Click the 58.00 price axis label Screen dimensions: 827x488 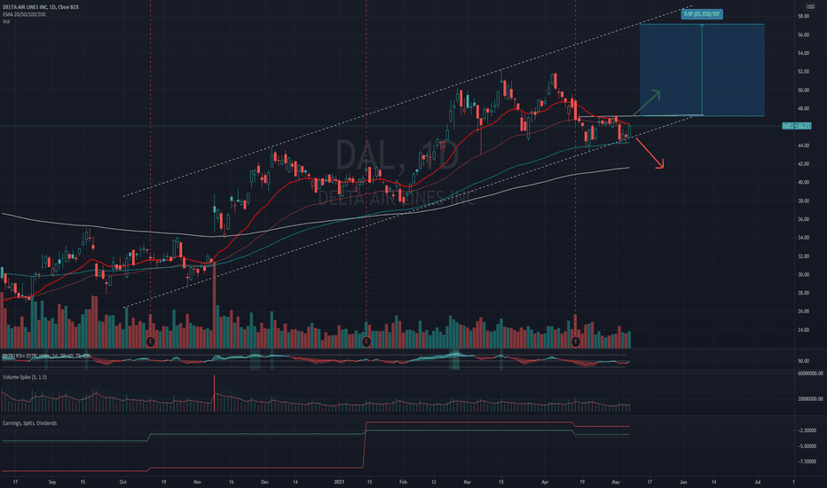803,16
